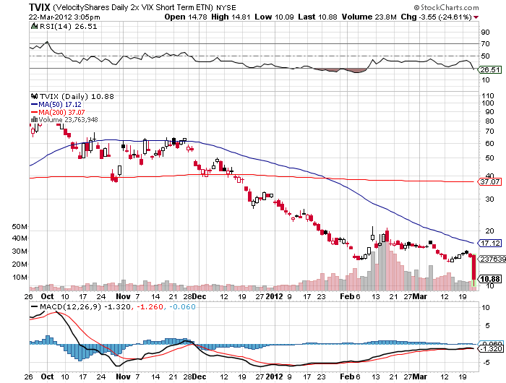The image size is (506, 383).
Task: Click the Open 14.78 value
Action: [x=186, y=17]
